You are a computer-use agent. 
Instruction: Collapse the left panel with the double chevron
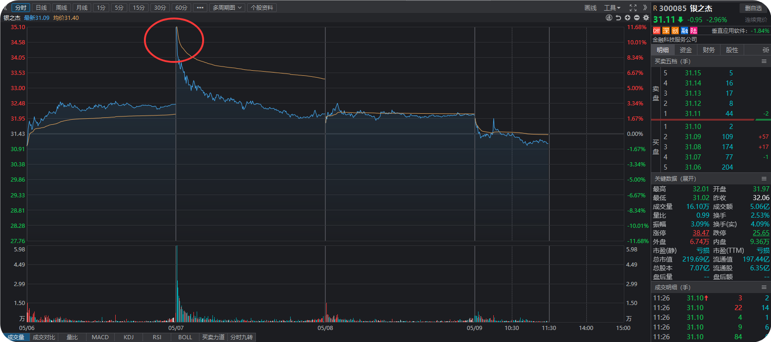(5, 7)
